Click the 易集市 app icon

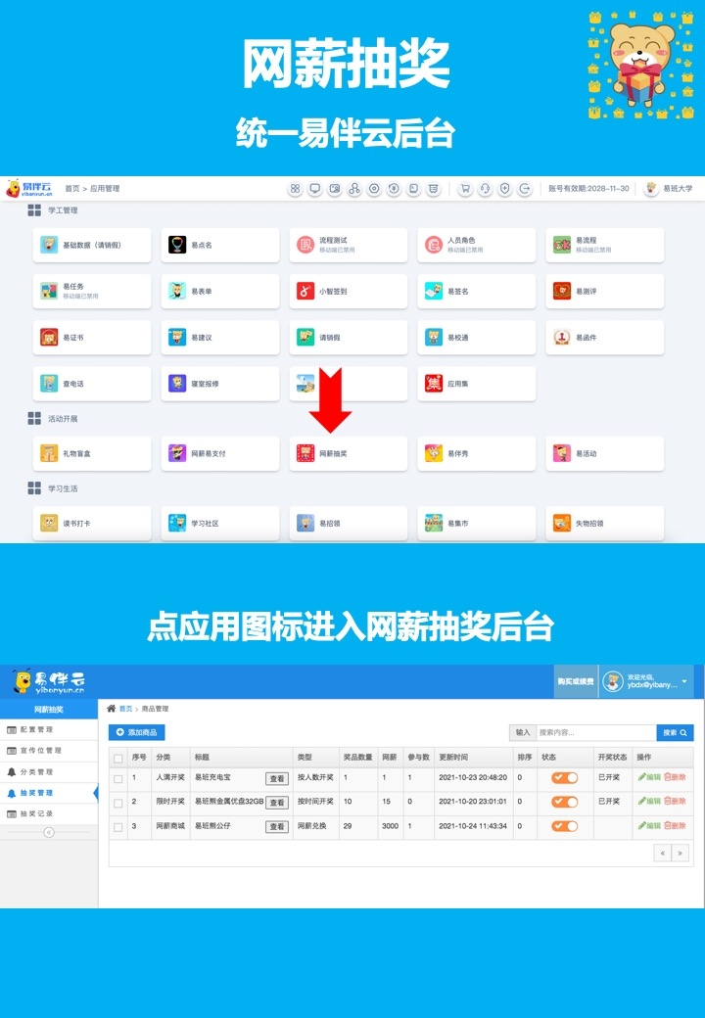tap(434, 523)
